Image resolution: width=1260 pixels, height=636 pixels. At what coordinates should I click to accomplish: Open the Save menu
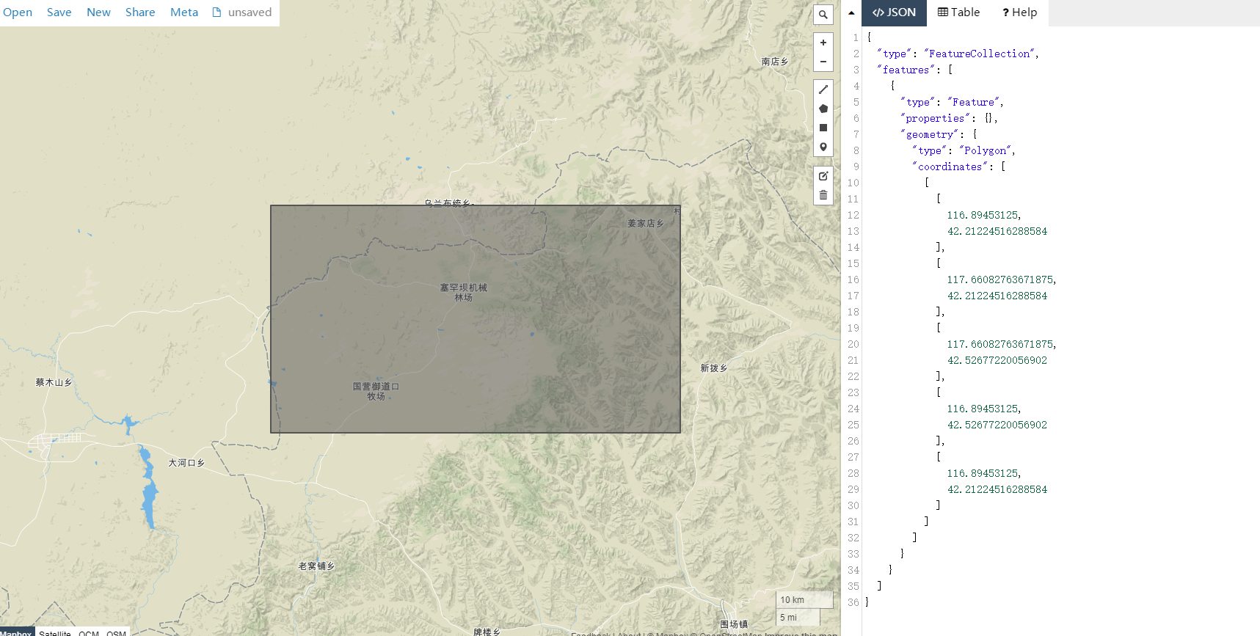59,12
